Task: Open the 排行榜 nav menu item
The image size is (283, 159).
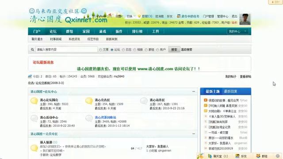Action: pos(138,31)
